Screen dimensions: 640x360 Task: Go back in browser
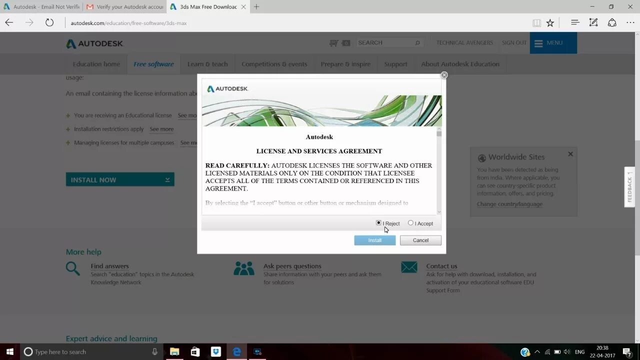(x=9, y=22)
